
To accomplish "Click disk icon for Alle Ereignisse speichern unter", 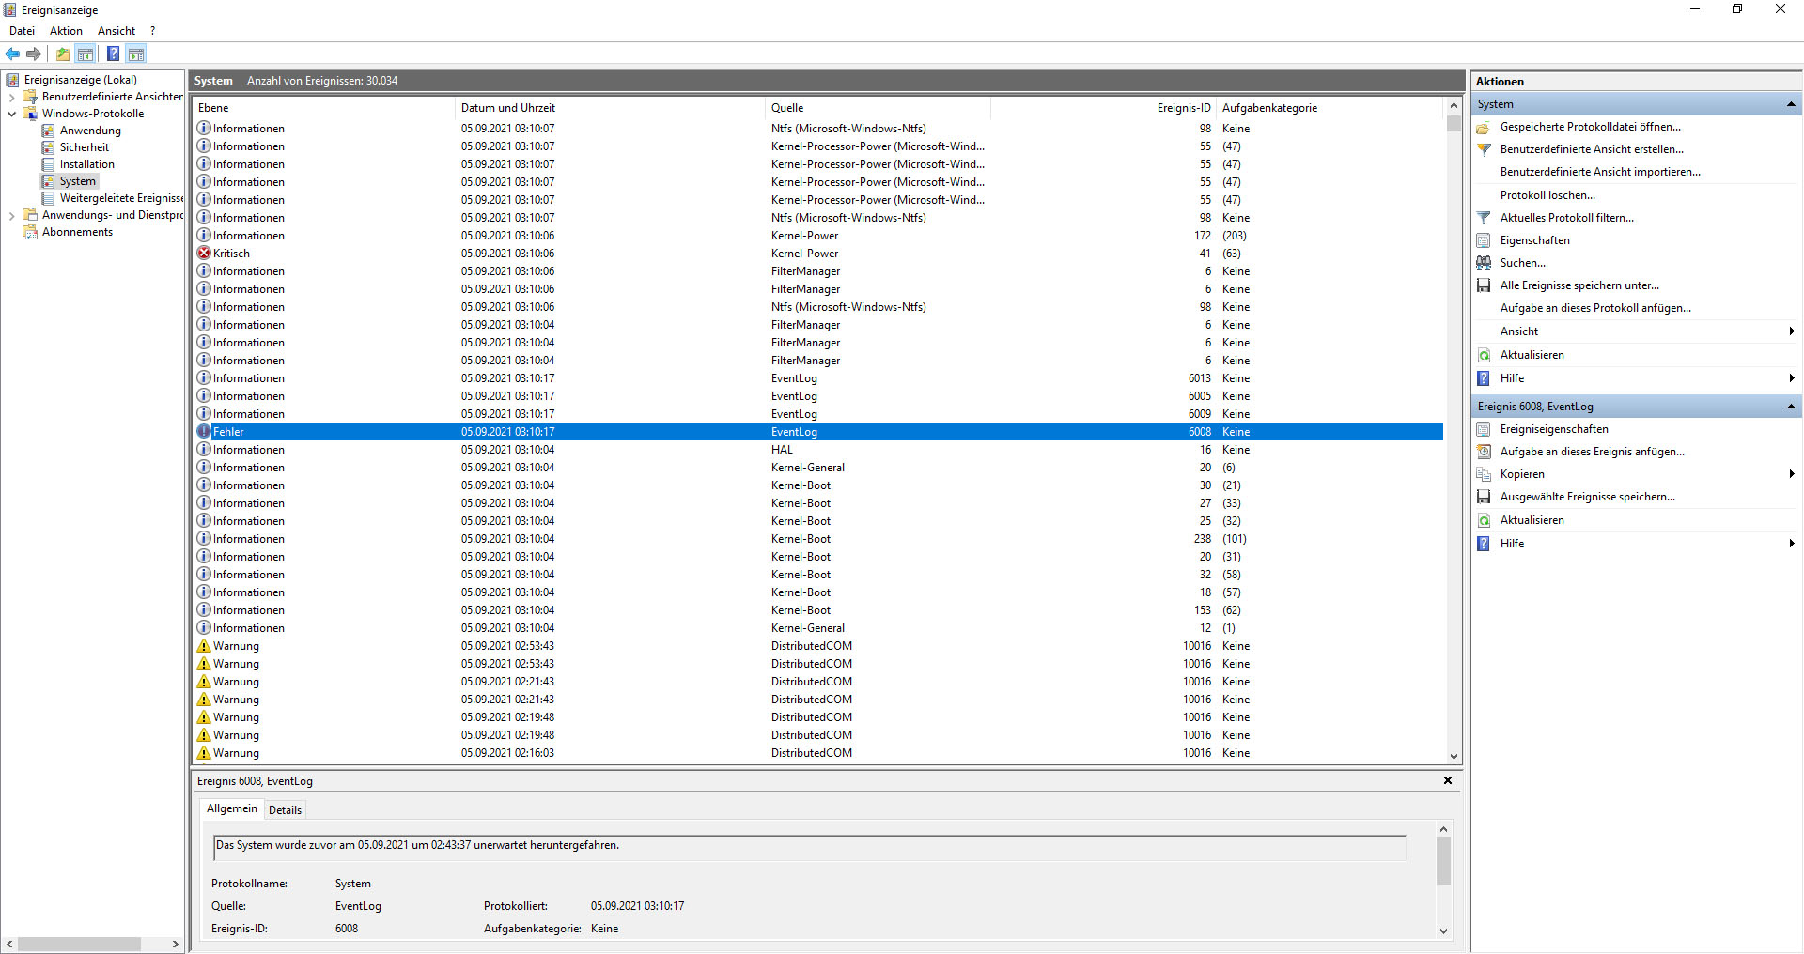I will click(x=1484, y=285).
